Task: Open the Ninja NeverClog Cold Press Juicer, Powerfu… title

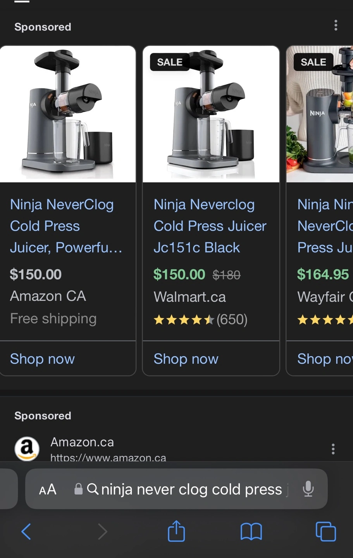Action: tap(66, 226)
